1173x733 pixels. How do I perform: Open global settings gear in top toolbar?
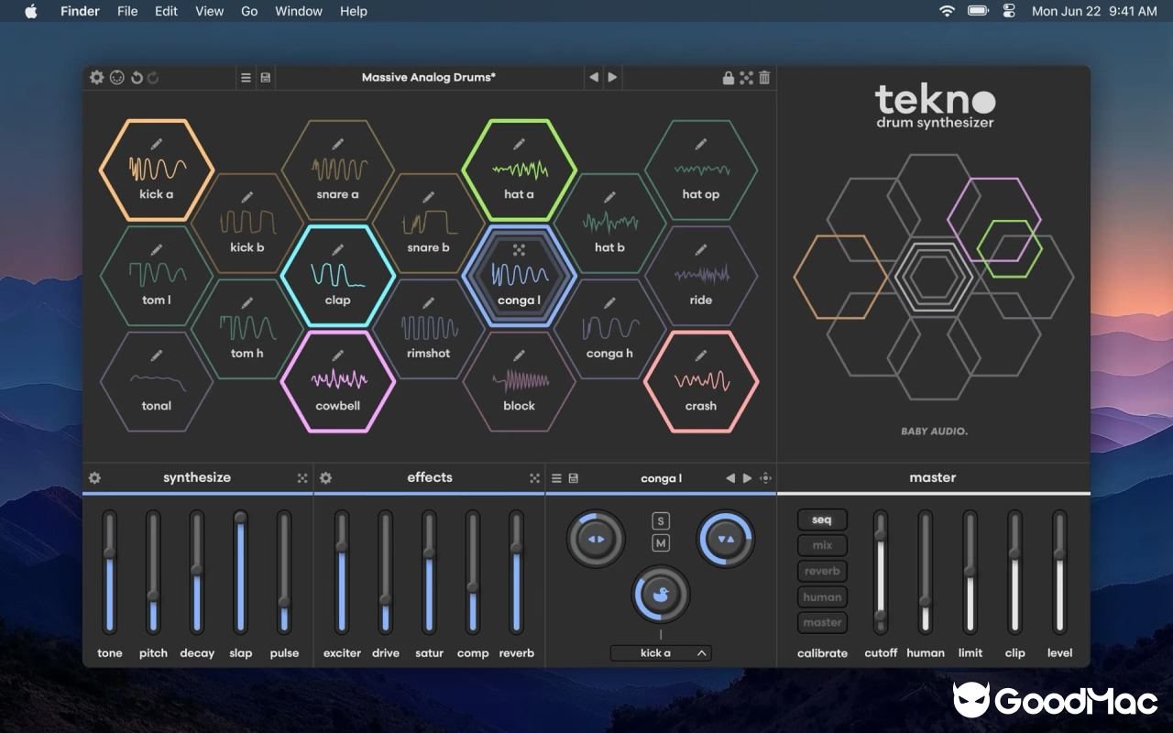coord(96,78)
